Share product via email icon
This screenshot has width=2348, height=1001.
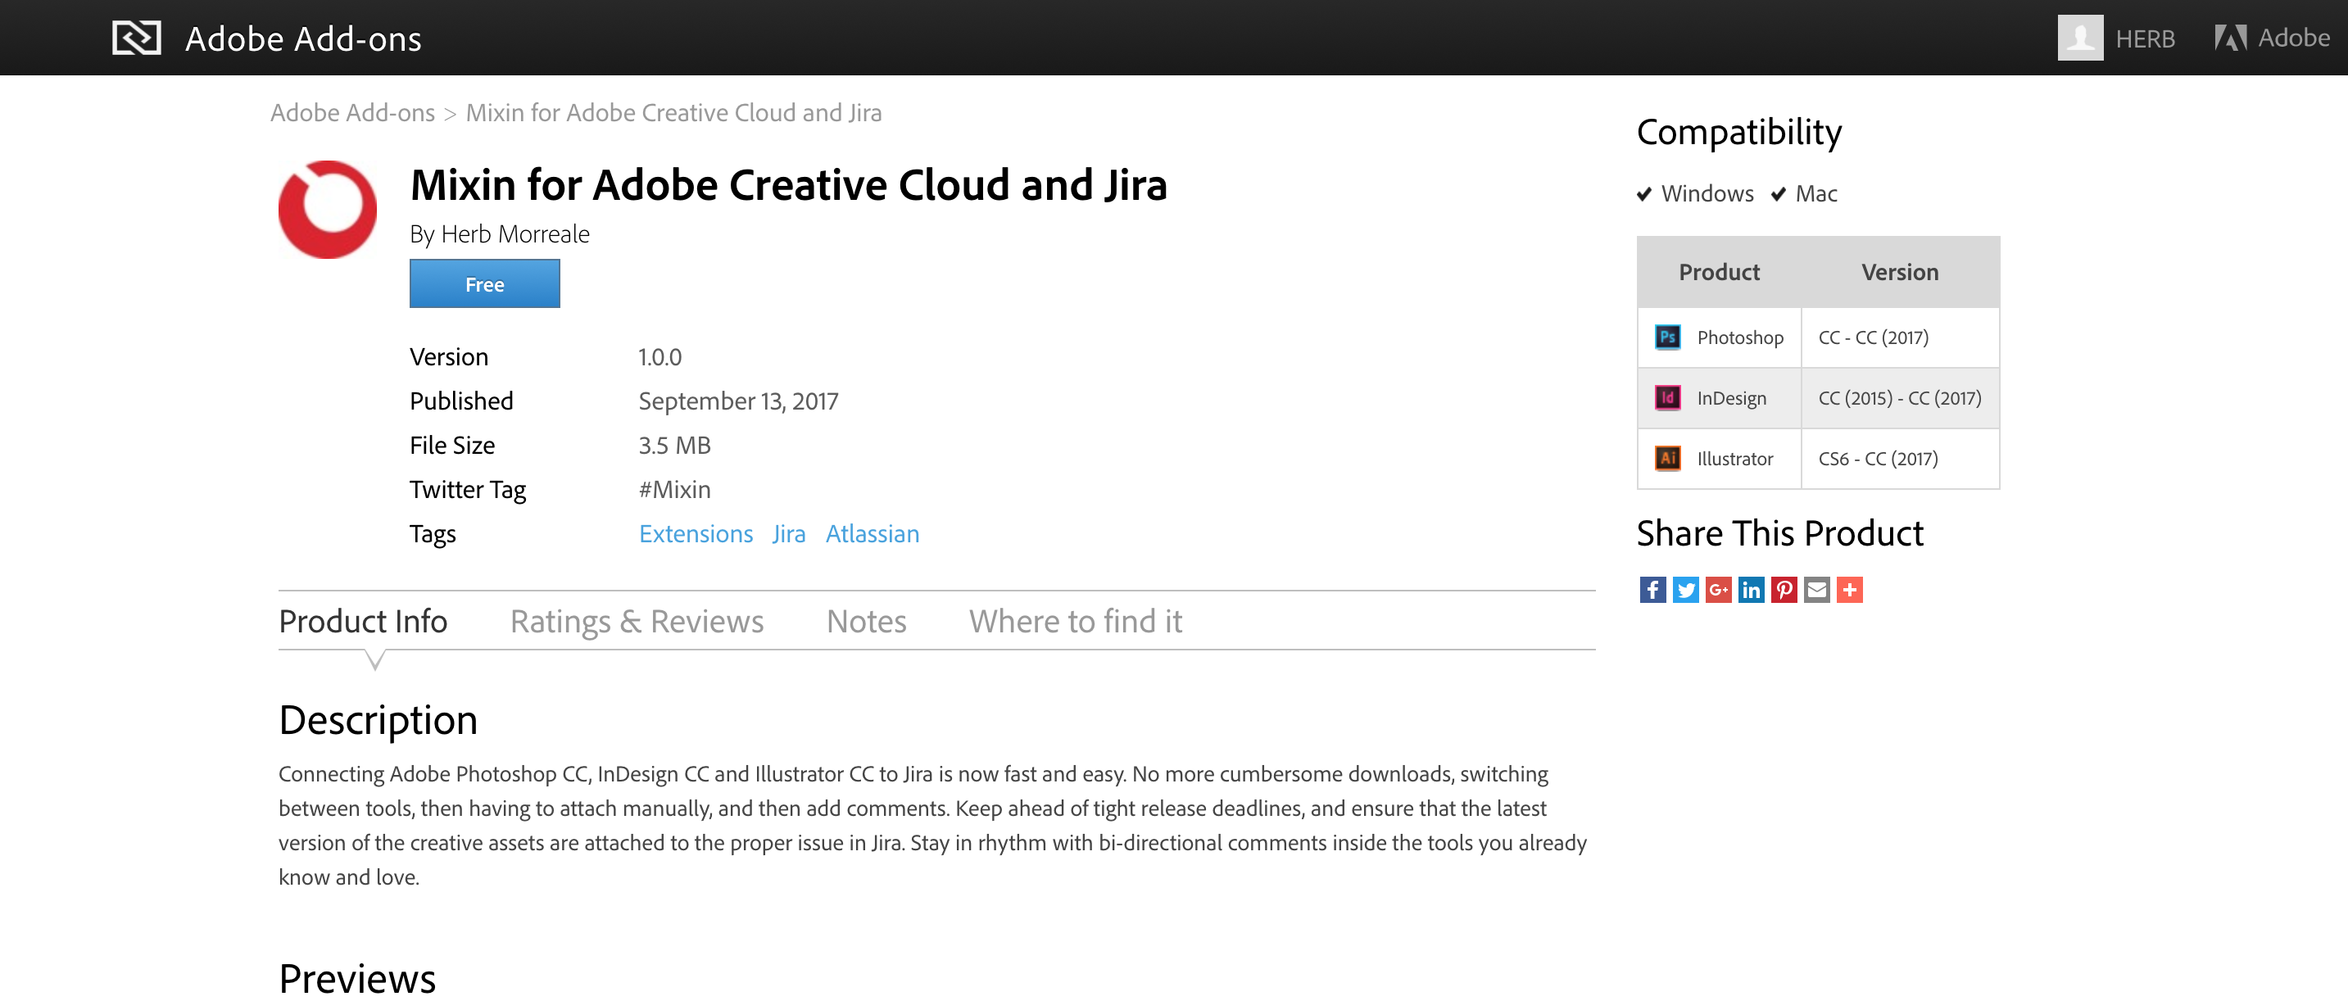pos(1816,590)
